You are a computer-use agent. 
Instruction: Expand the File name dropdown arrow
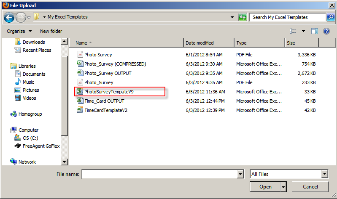point(240,174)
